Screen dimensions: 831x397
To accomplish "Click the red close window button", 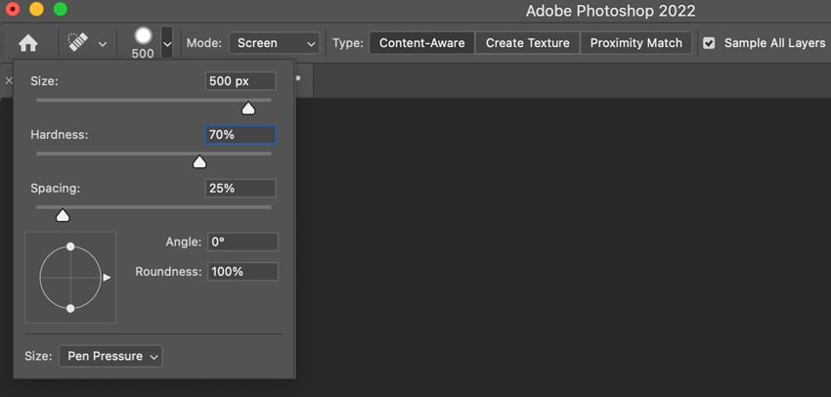I will 12,9.
